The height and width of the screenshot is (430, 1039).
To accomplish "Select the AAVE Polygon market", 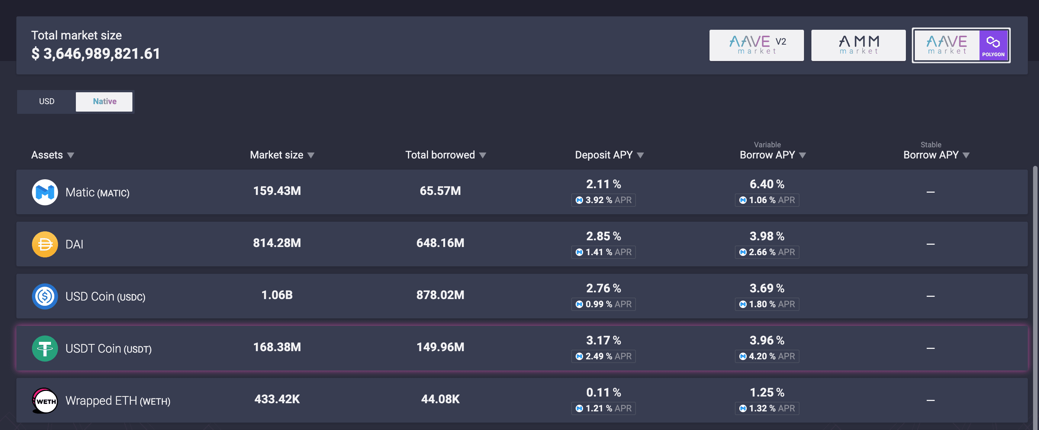I will (961, 45).
